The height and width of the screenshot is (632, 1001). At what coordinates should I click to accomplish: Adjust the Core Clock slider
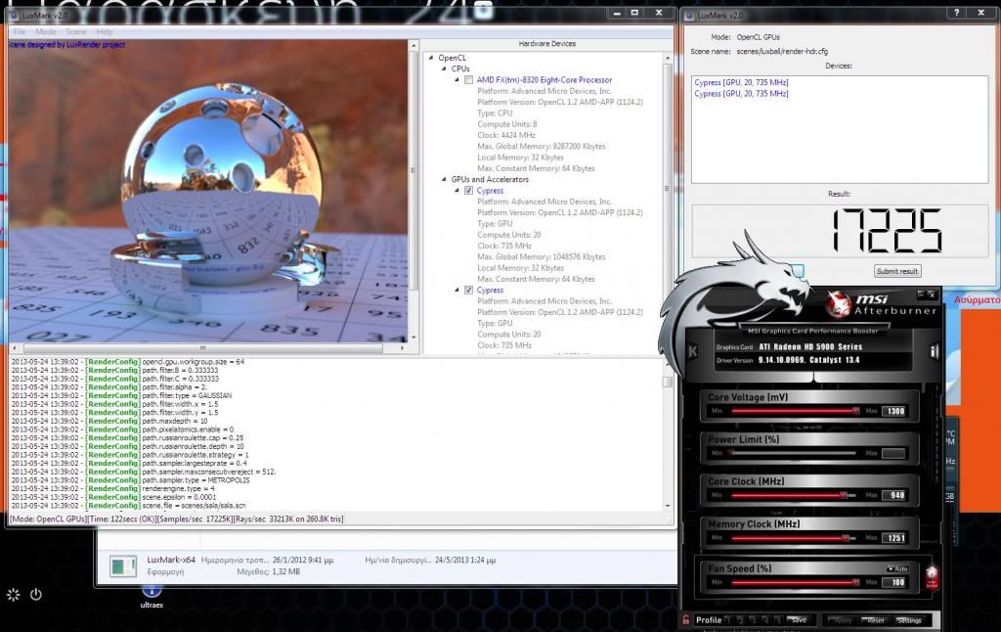(794, 495)
